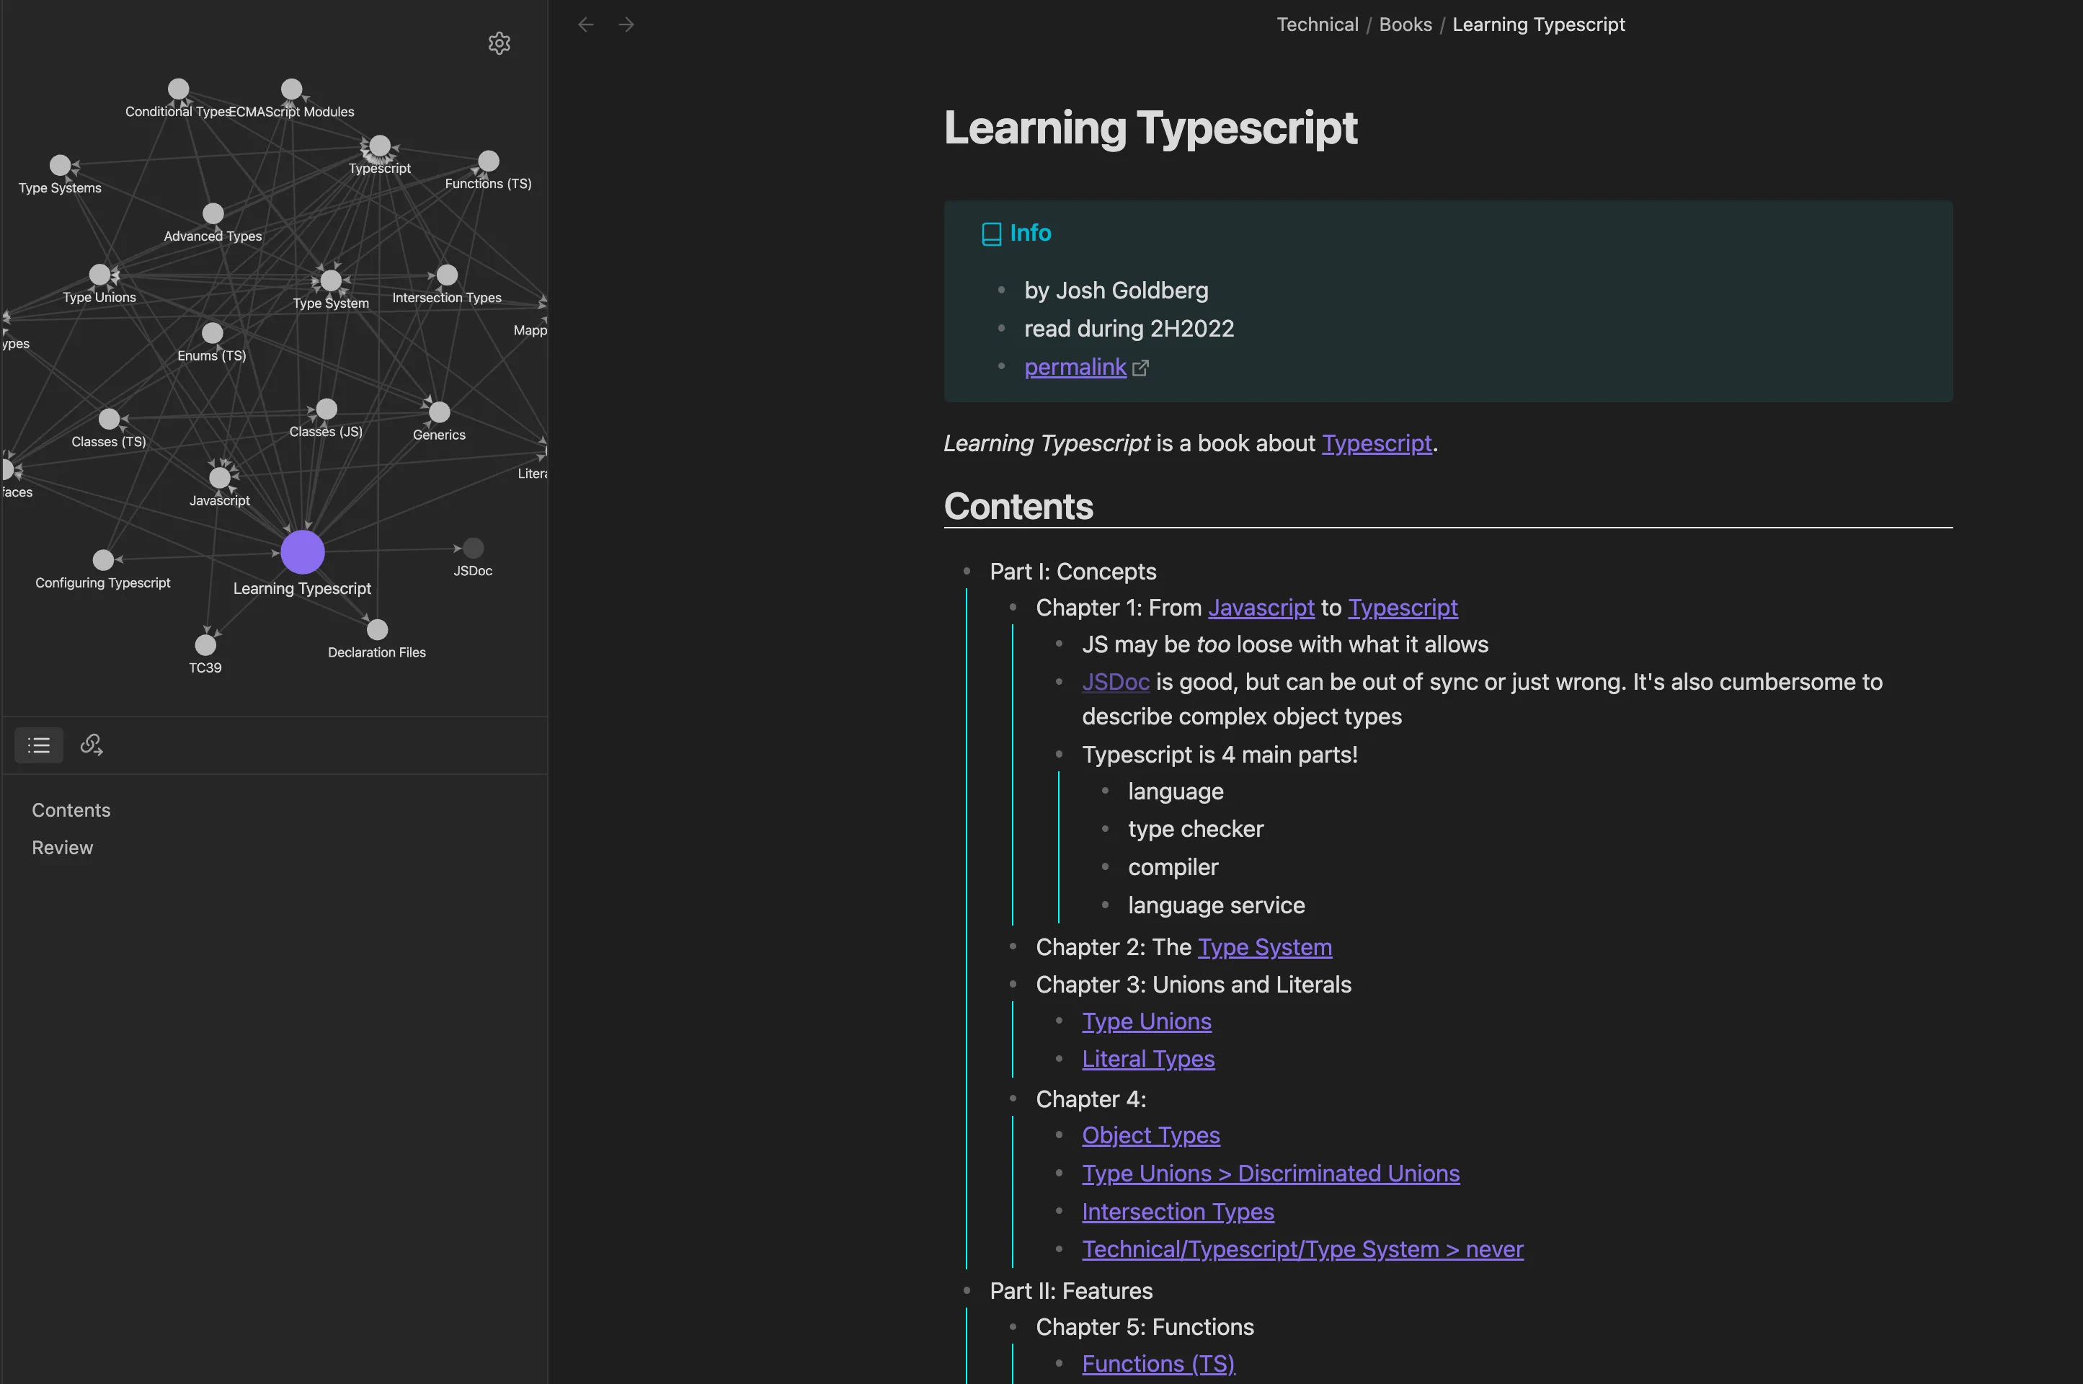Click the Typescript node in graph
2083x1384 pixels.
[x=380, y=146]
